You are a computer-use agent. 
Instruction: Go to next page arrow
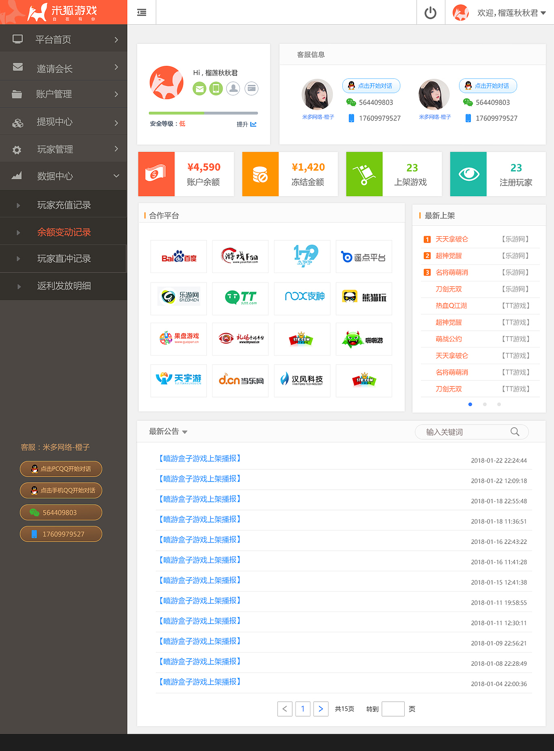point(321,709)
